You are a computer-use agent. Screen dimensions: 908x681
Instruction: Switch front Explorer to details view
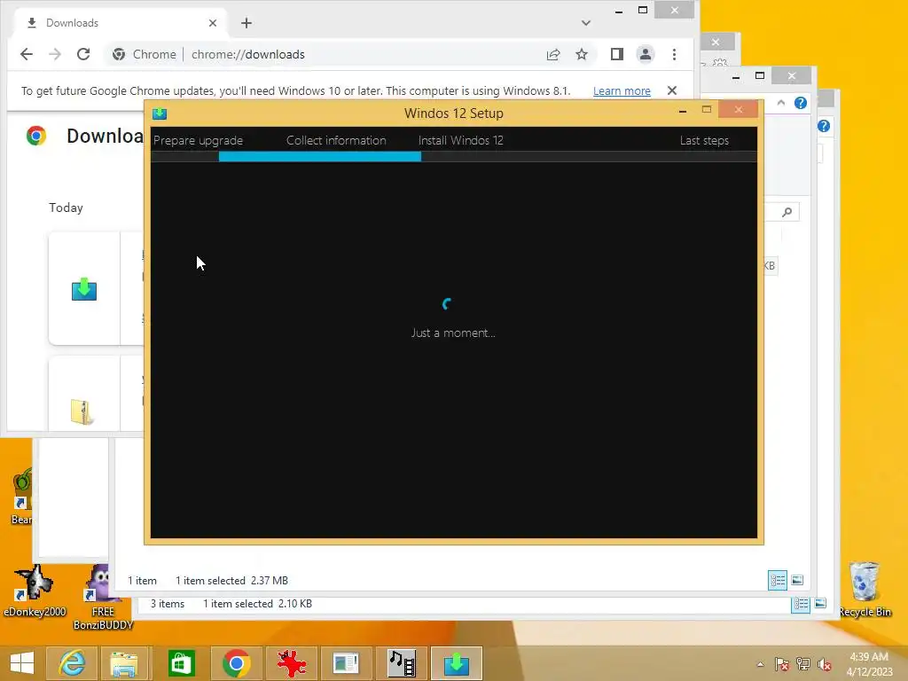pos(777,580)
